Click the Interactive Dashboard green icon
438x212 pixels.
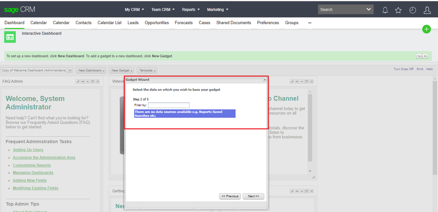9,36
